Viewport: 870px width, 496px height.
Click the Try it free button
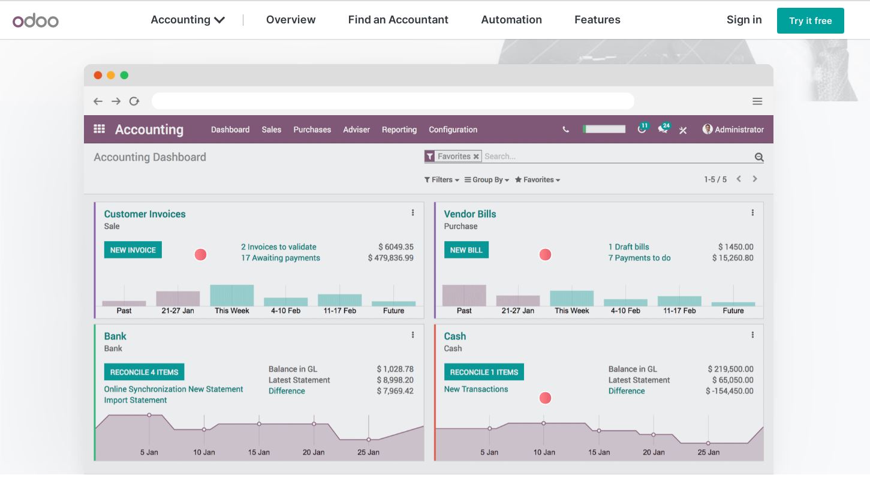(811, 20)
